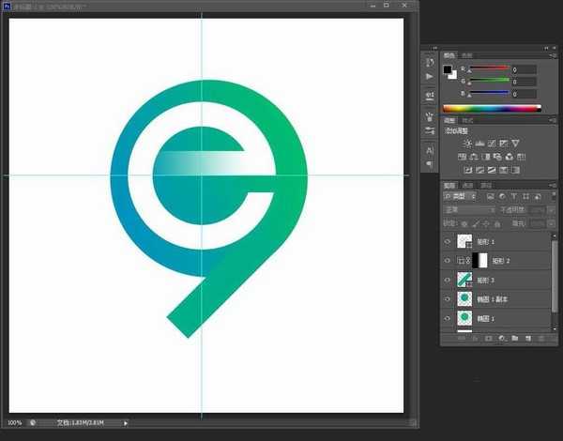Hide the 矩形 1 layer
The height and width of the screenshot is (441, 563).
[448, 241]
